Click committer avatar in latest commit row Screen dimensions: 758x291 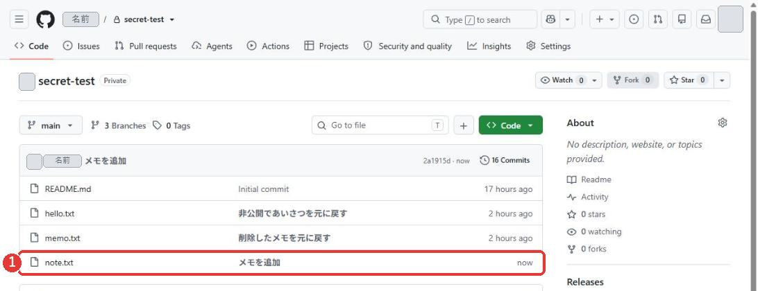click(34, 161)
